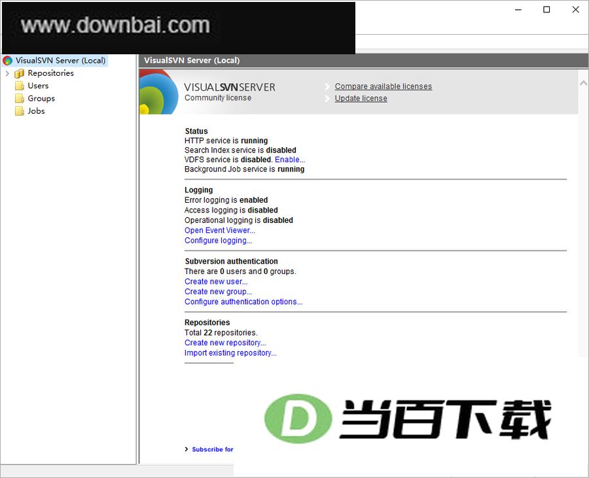The height and width of the screenshot is (478, 589).
Task: Click arrow beside Compare available licenses
Action: click(x=327, y=87)
